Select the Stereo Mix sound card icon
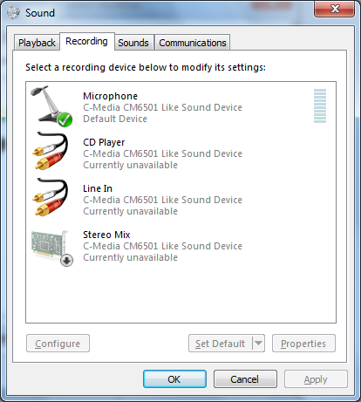 [52, 248]
